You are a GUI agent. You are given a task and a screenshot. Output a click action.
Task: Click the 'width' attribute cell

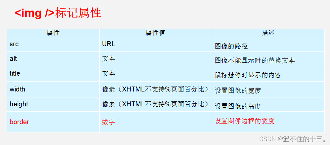point(53,89)
